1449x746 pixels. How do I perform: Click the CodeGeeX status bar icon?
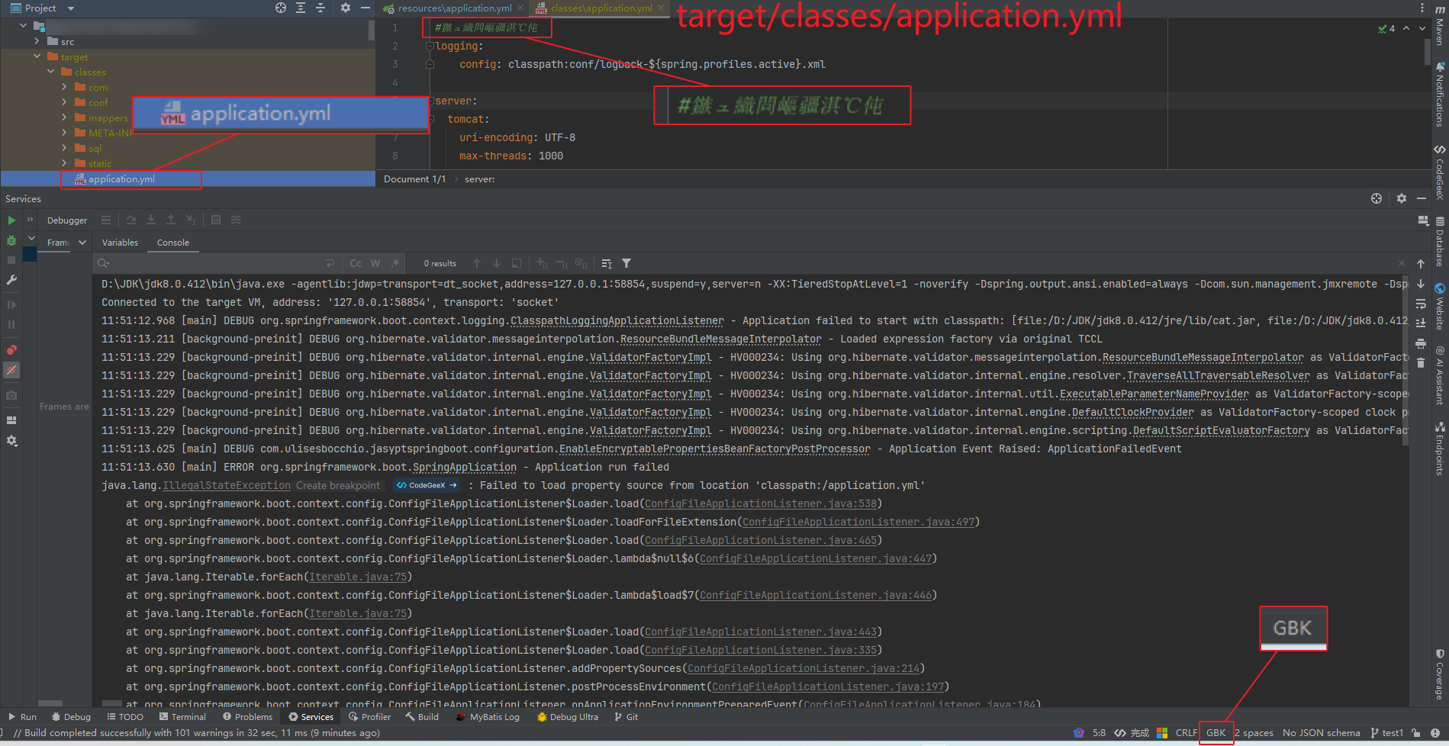[x=1120, y=733]
